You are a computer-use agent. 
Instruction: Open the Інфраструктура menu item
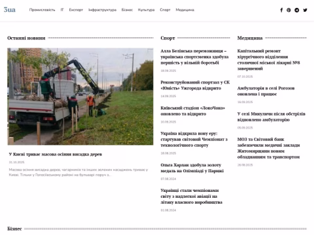(102, 10)
